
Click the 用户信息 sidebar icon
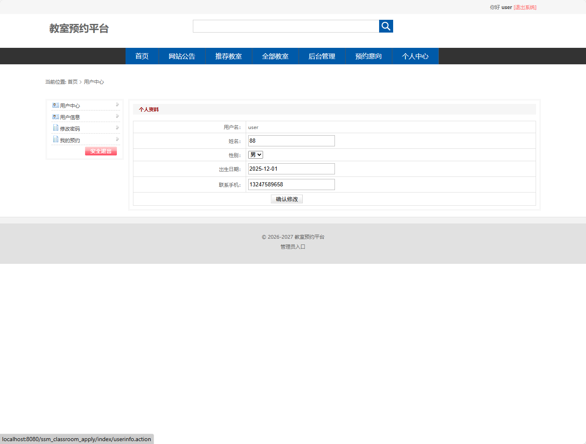click(56, 117)
